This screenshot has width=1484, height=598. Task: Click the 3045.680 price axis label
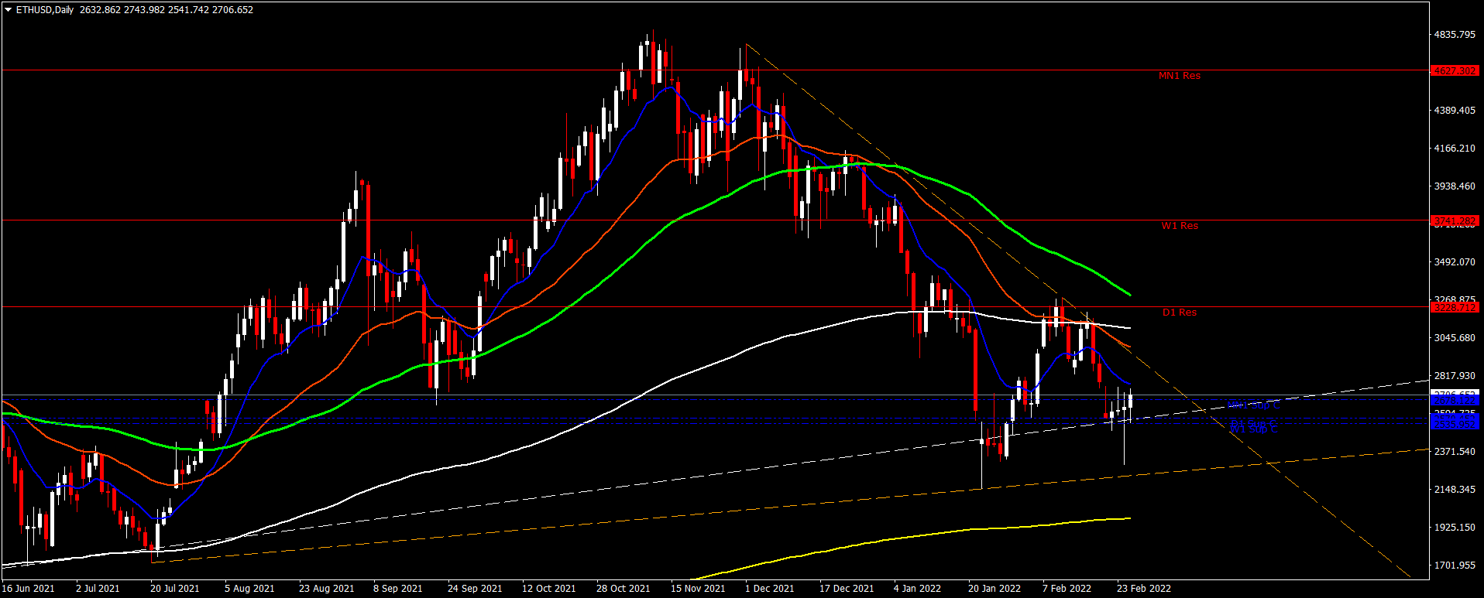[x=1455, y=338]
